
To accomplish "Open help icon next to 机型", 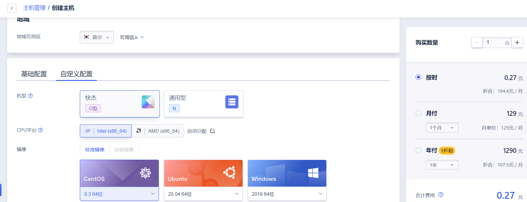I will pyautogui.click(x=30, y=96).
